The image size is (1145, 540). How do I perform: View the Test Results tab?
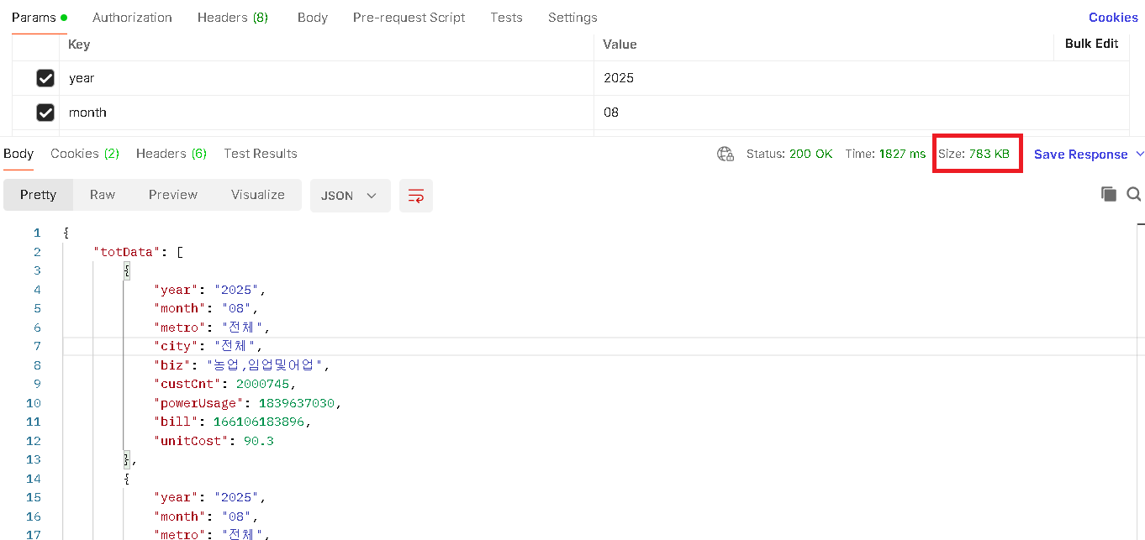260,154
